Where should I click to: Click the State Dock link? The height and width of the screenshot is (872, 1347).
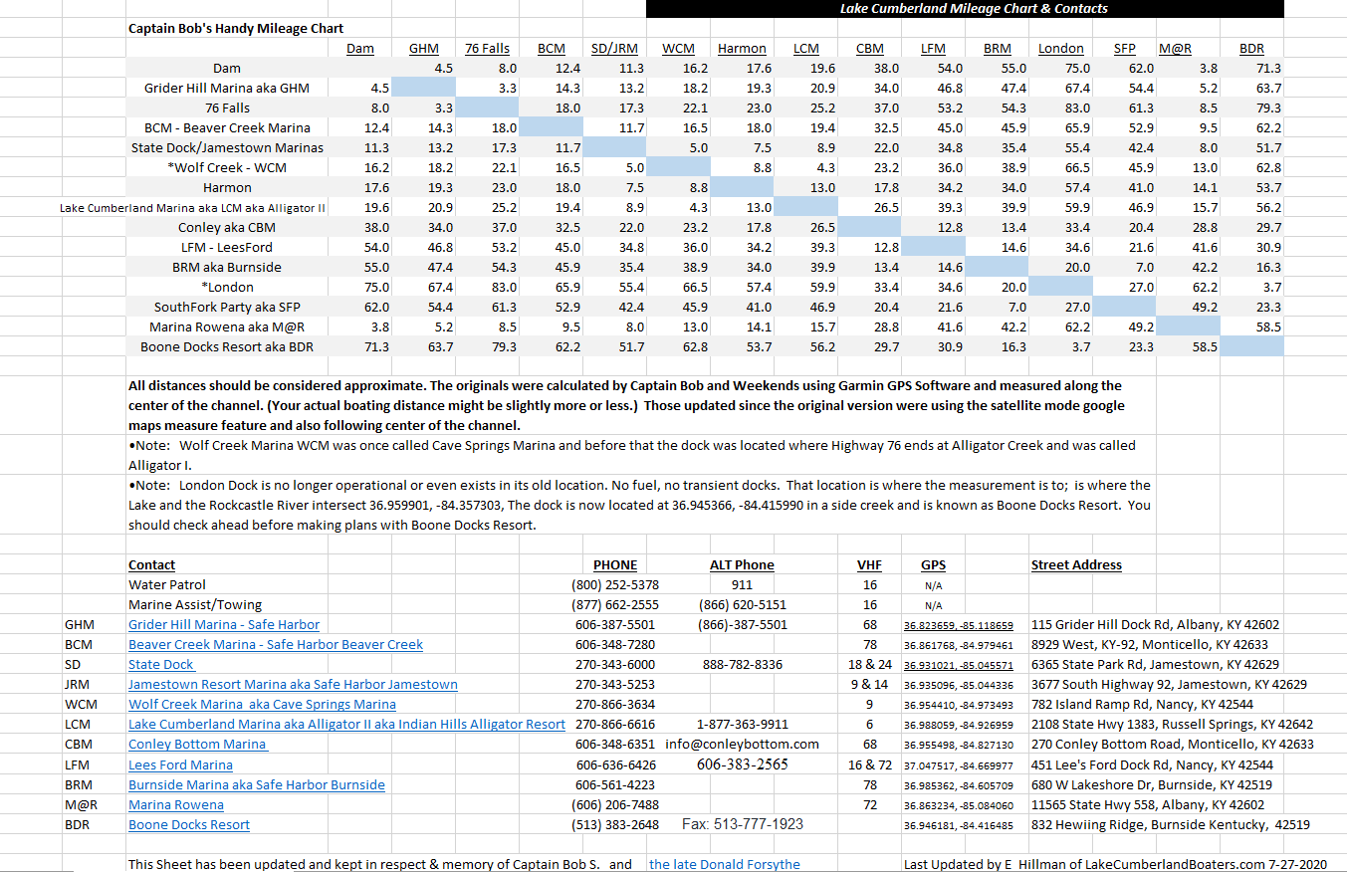coord(161,665)
